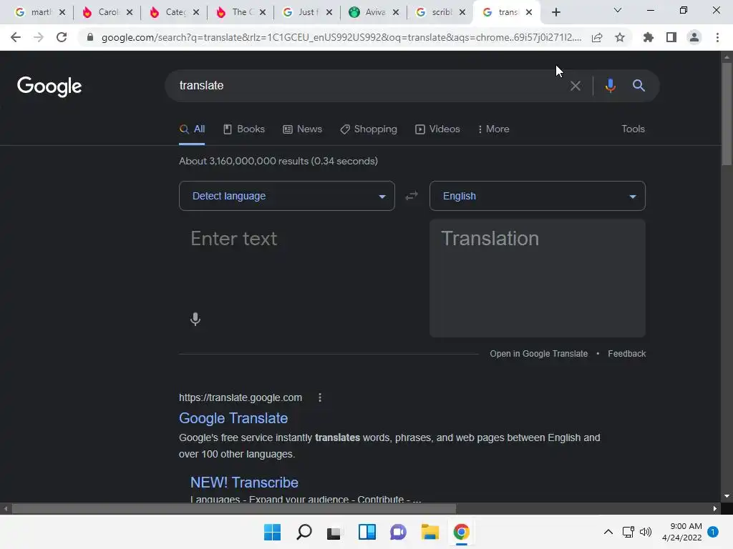Use the translate voice input microphone
This screenshot has width=733, height=549.
click(195, 319)
